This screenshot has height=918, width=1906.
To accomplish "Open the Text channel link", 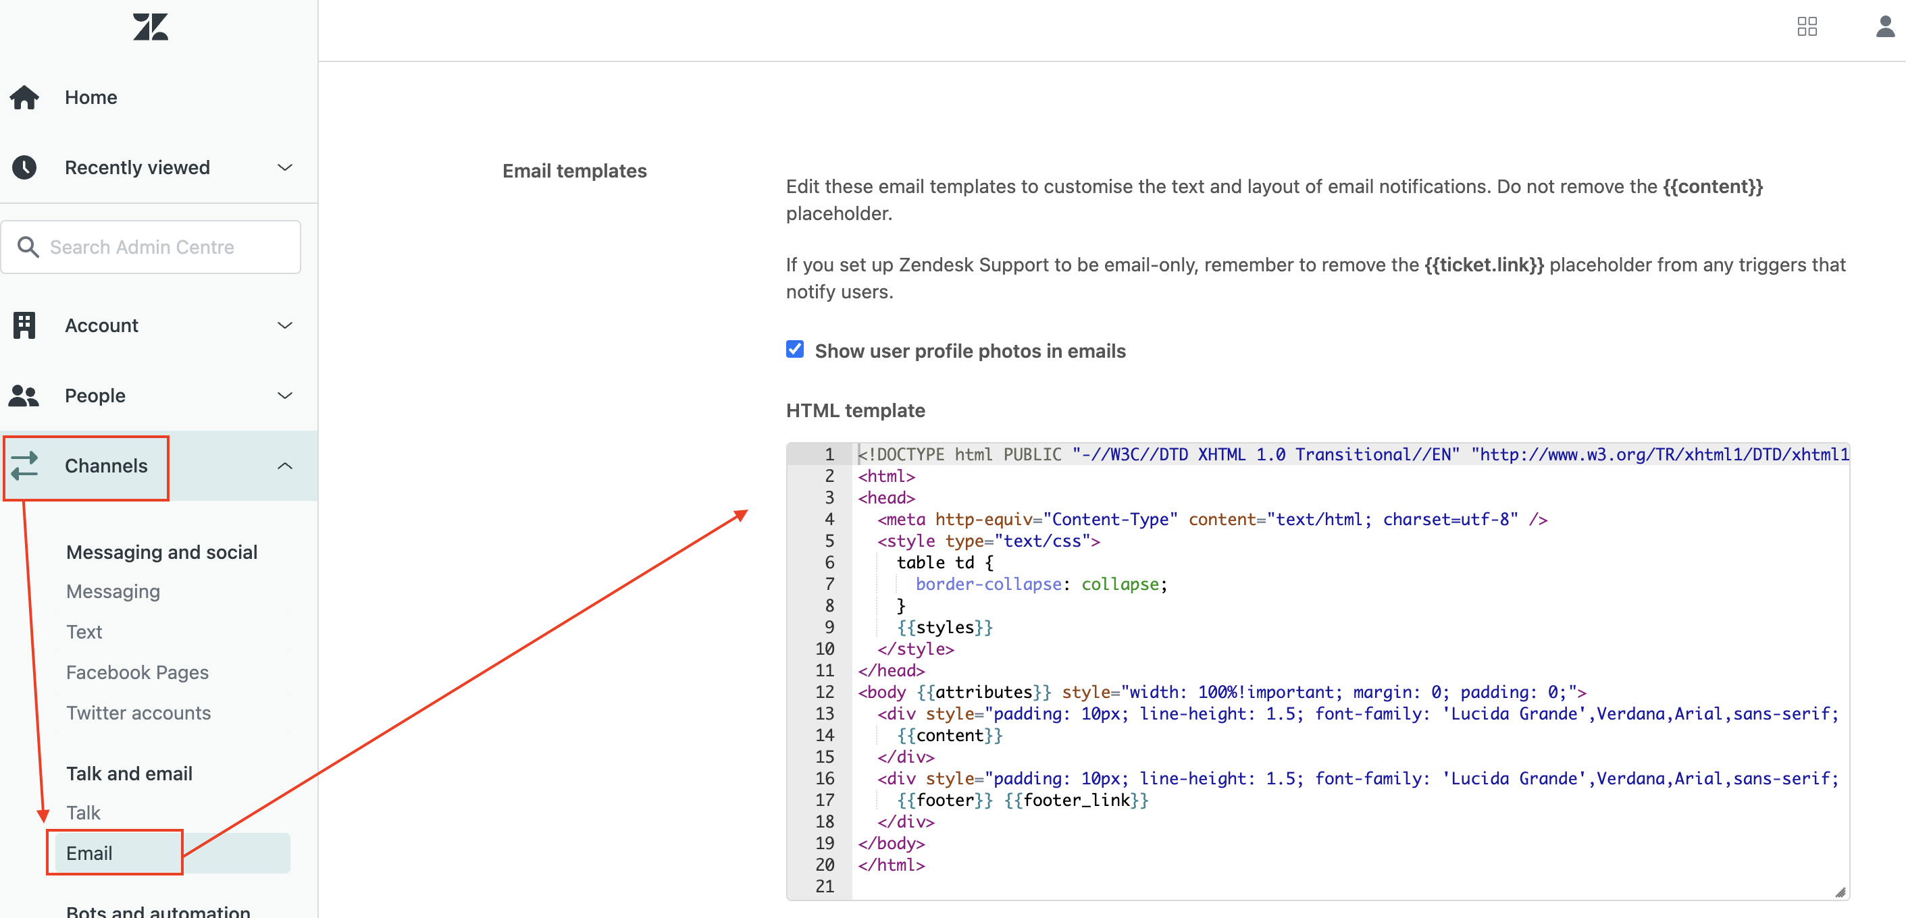I will click(84, 632).
